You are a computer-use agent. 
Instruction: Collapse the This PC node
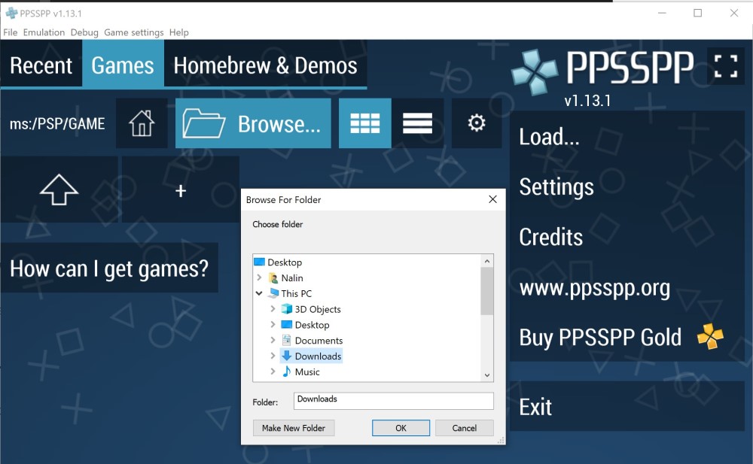point(260,293)
